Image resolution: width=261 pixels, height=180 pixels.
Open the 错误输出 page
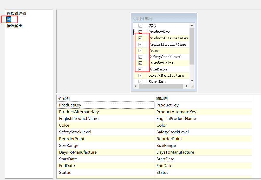click(x=15, y=26)
